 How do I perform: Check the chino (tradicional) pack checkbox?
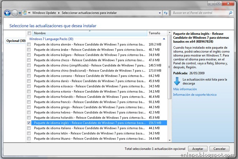click(x=29, y=70)
